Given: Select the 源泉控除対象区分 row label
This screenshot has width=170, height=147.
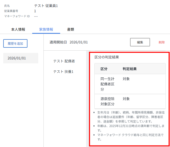Looking at the screenshot, I should point(107,101).
